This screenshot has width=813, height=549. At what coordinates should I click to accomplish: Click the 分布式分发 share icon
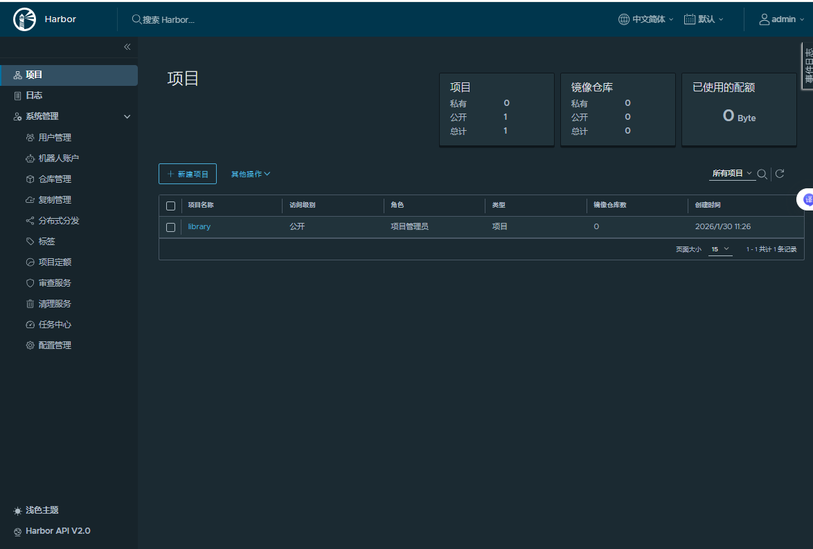[x=30, y=221]
